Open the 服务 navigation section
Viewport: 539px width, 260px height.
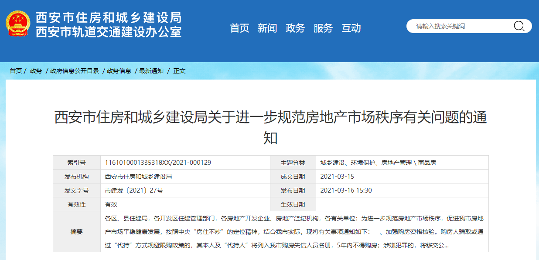(x=323, y=28)
